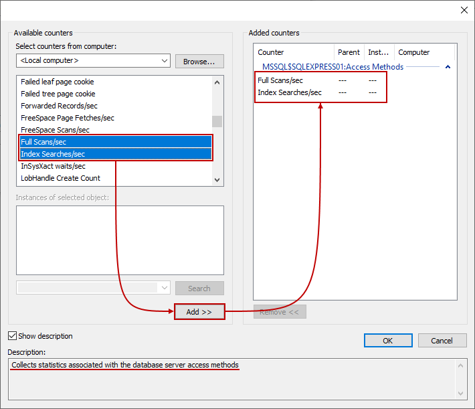Screen dimensions: 475x409
Task: Select Index Searches/sec in available counters
Action: pyautogui.click(x=116, y=154)
